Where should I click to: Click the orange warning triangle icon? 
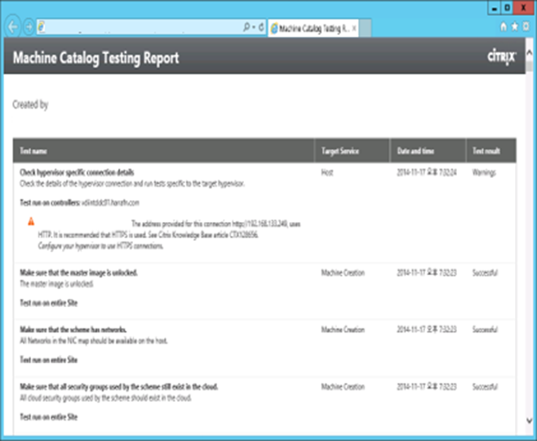pos(31,221)
